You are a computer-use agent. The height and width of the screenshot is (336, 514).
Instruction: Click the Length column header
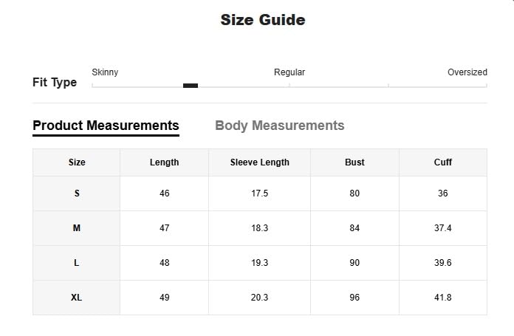[164, 162]
